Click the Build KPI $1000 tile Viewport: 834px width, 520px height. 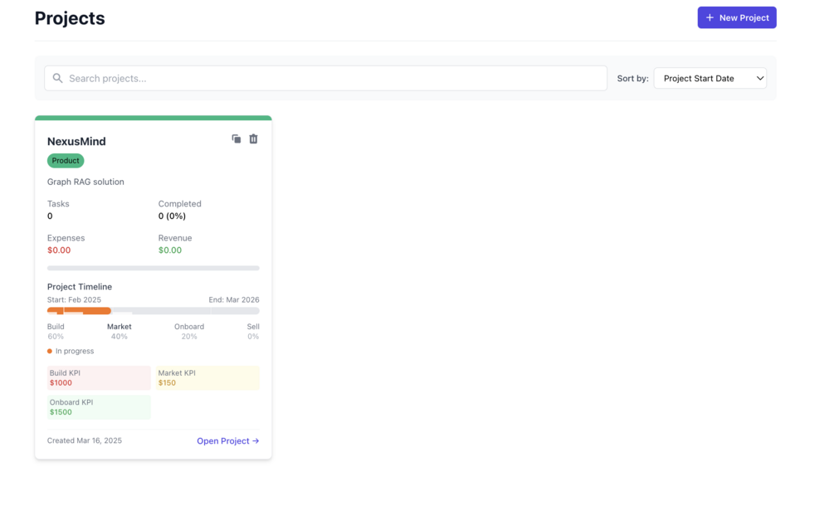tap(99, 378)
